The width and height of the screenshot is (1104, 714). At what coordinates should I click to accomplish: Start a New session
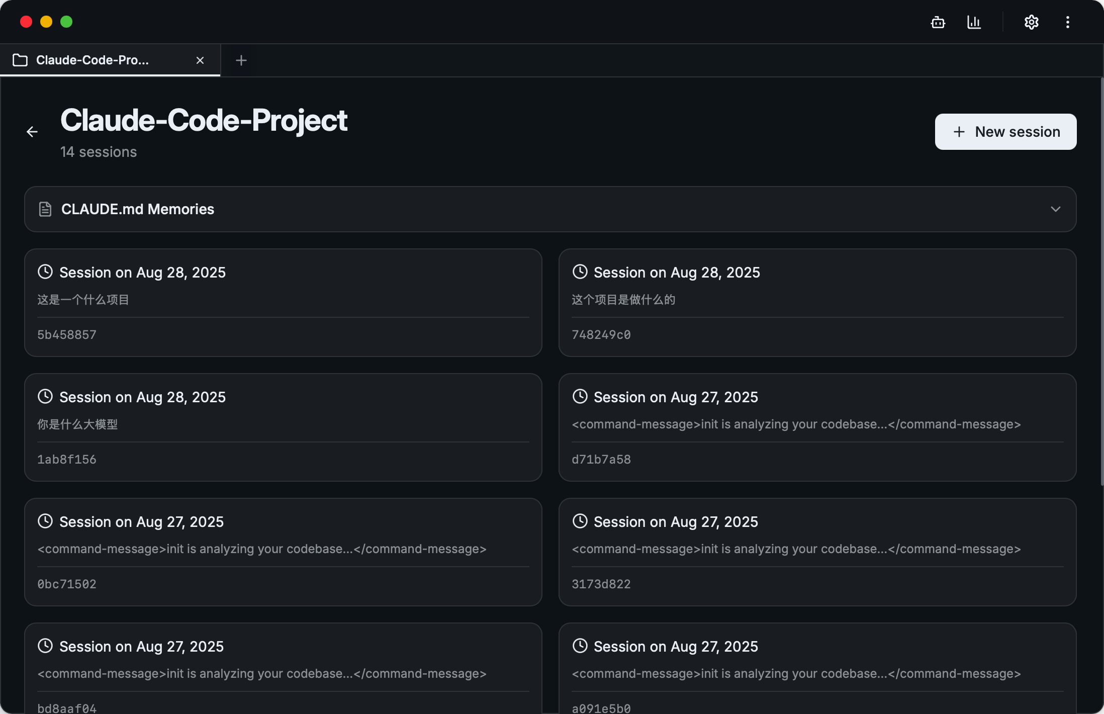[1005, 132]
